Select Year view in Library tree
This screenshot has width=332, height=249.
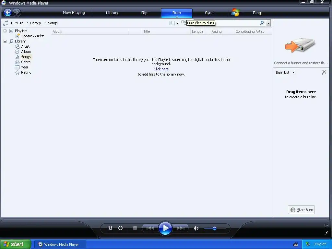tap(25, 67)
